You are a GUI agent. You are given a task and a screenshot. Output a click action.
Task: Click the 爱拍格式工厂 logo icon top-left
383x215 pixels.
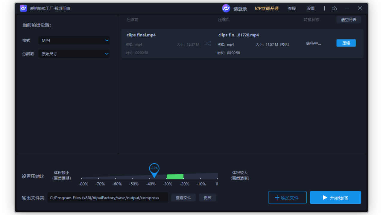pyautogui.click(x=23, y=8)
